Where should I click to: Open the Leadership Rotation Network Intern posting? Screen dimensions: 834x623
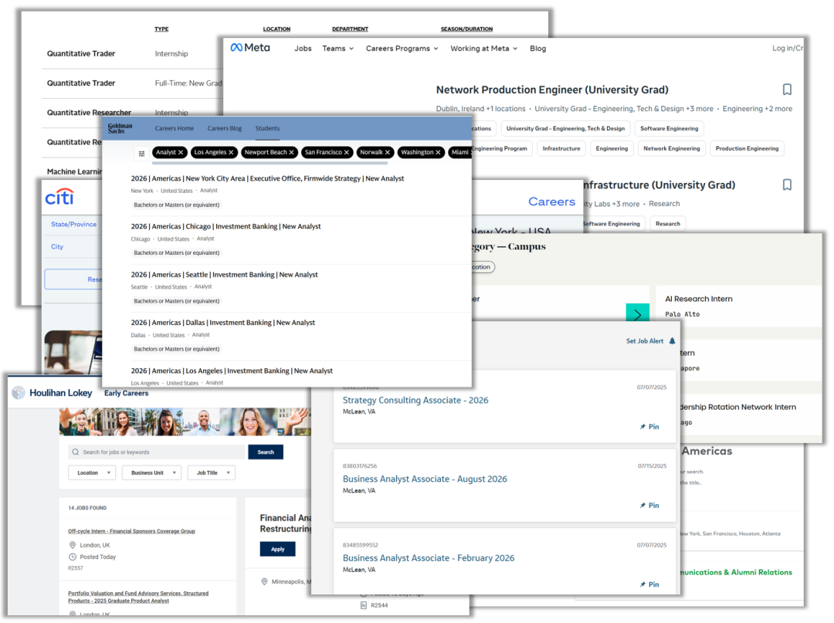[x=739, y=407]
